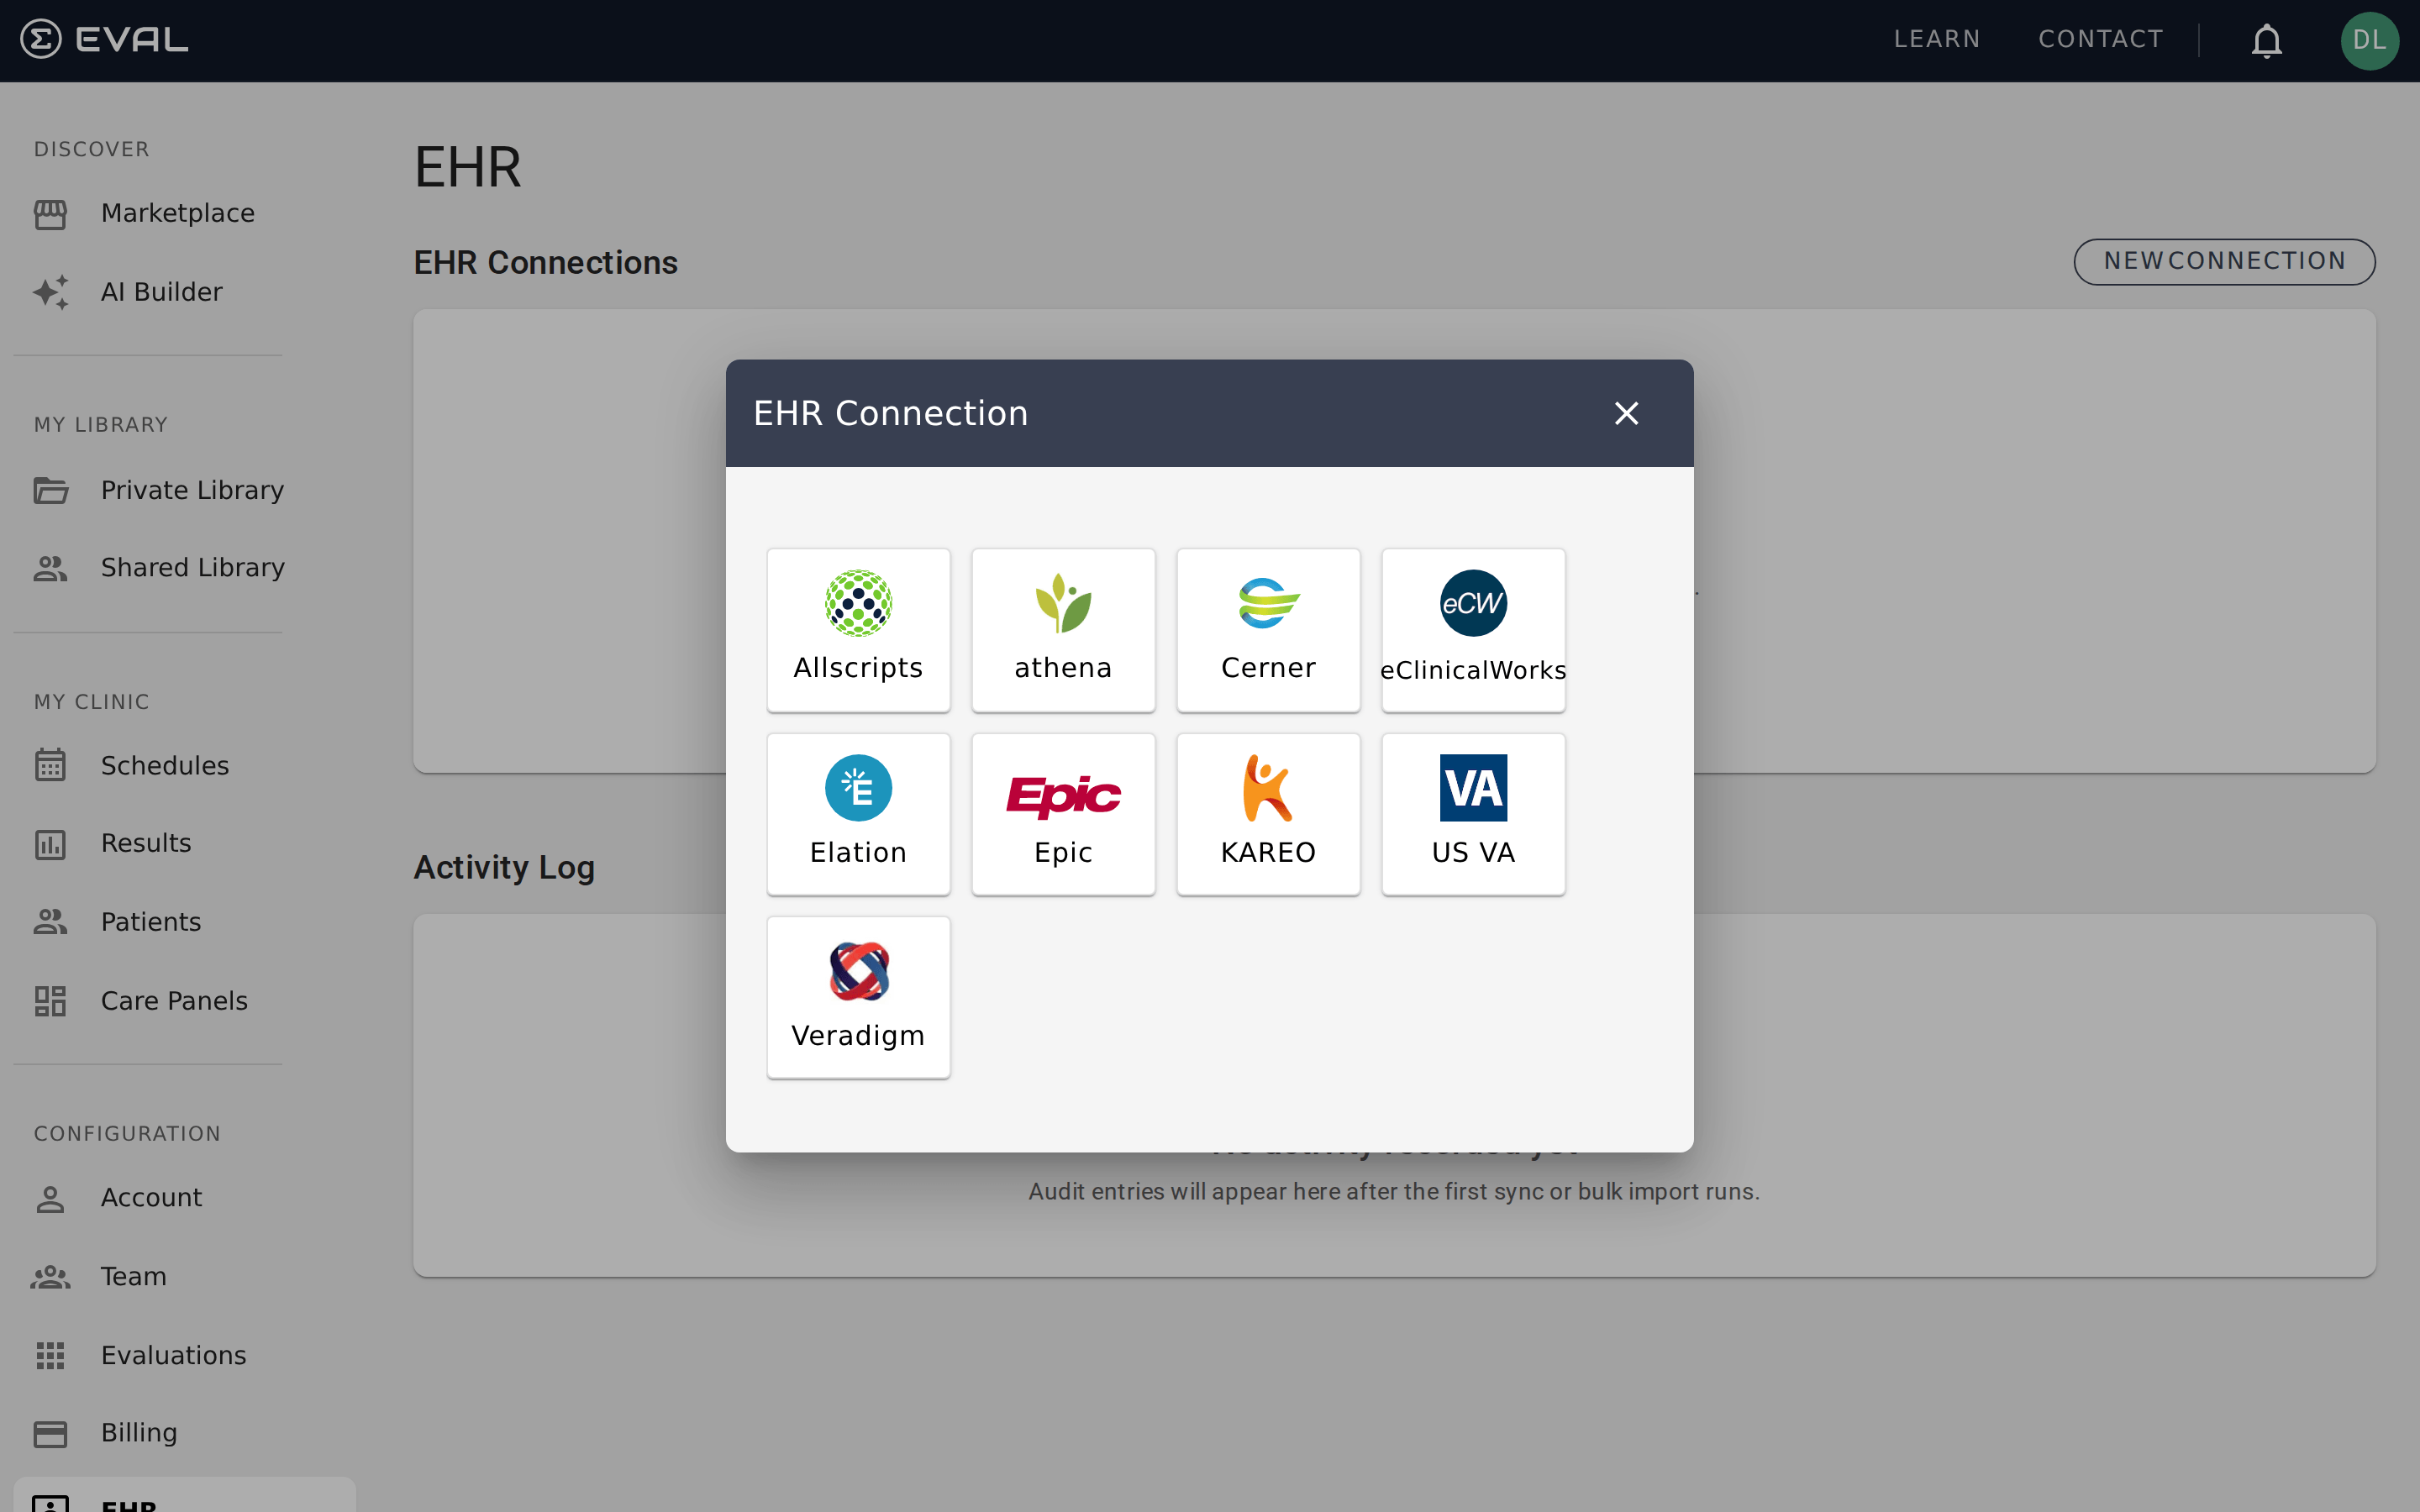The width and height of the screenshot is (2420, 1512).
Task: Click the Shared Library people icon
Action: (50, 568)
